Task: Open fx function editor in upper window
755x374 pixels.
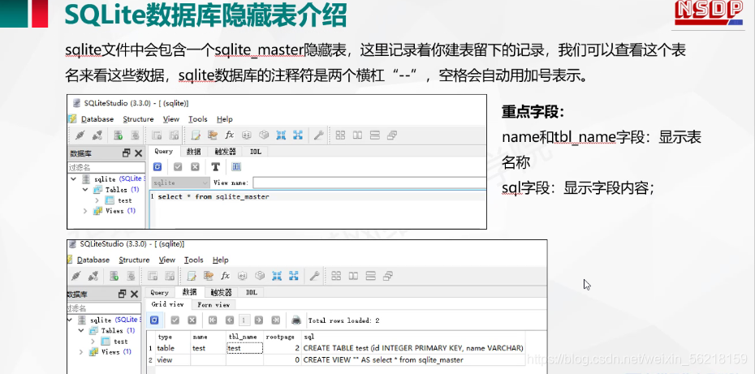Action: tap(230, 135)
